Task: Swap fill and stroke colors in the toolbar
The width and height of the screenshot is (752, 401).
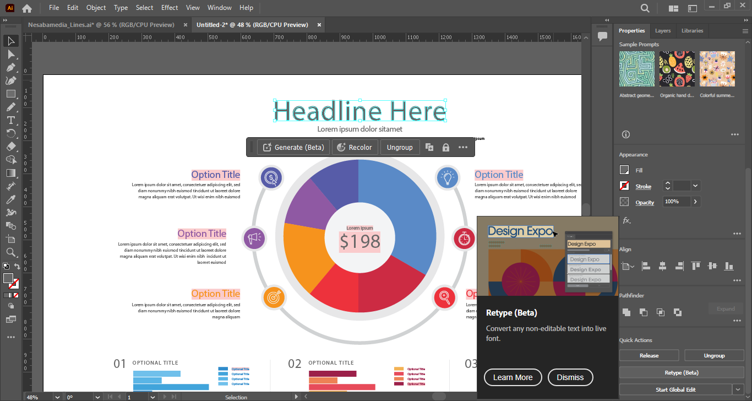Action: (17, 267)
